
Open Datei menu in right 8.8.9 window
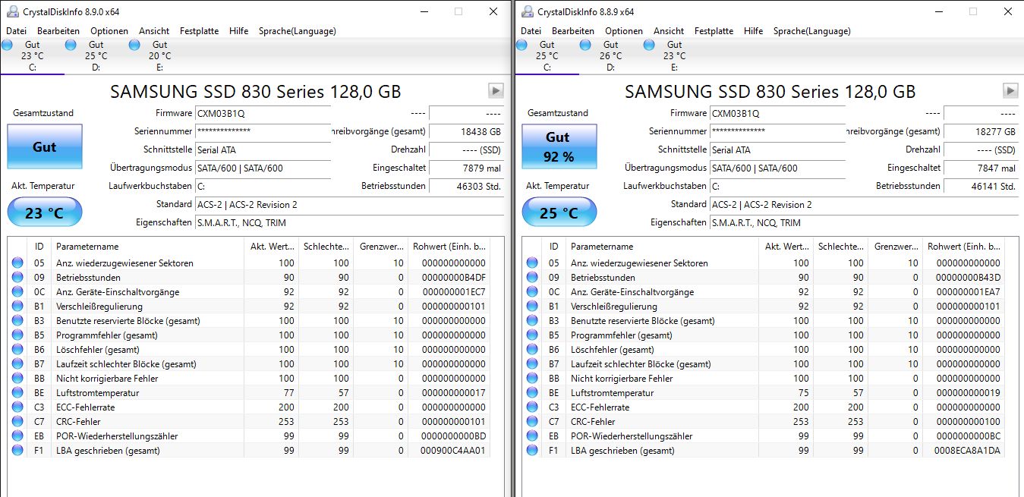531,31
